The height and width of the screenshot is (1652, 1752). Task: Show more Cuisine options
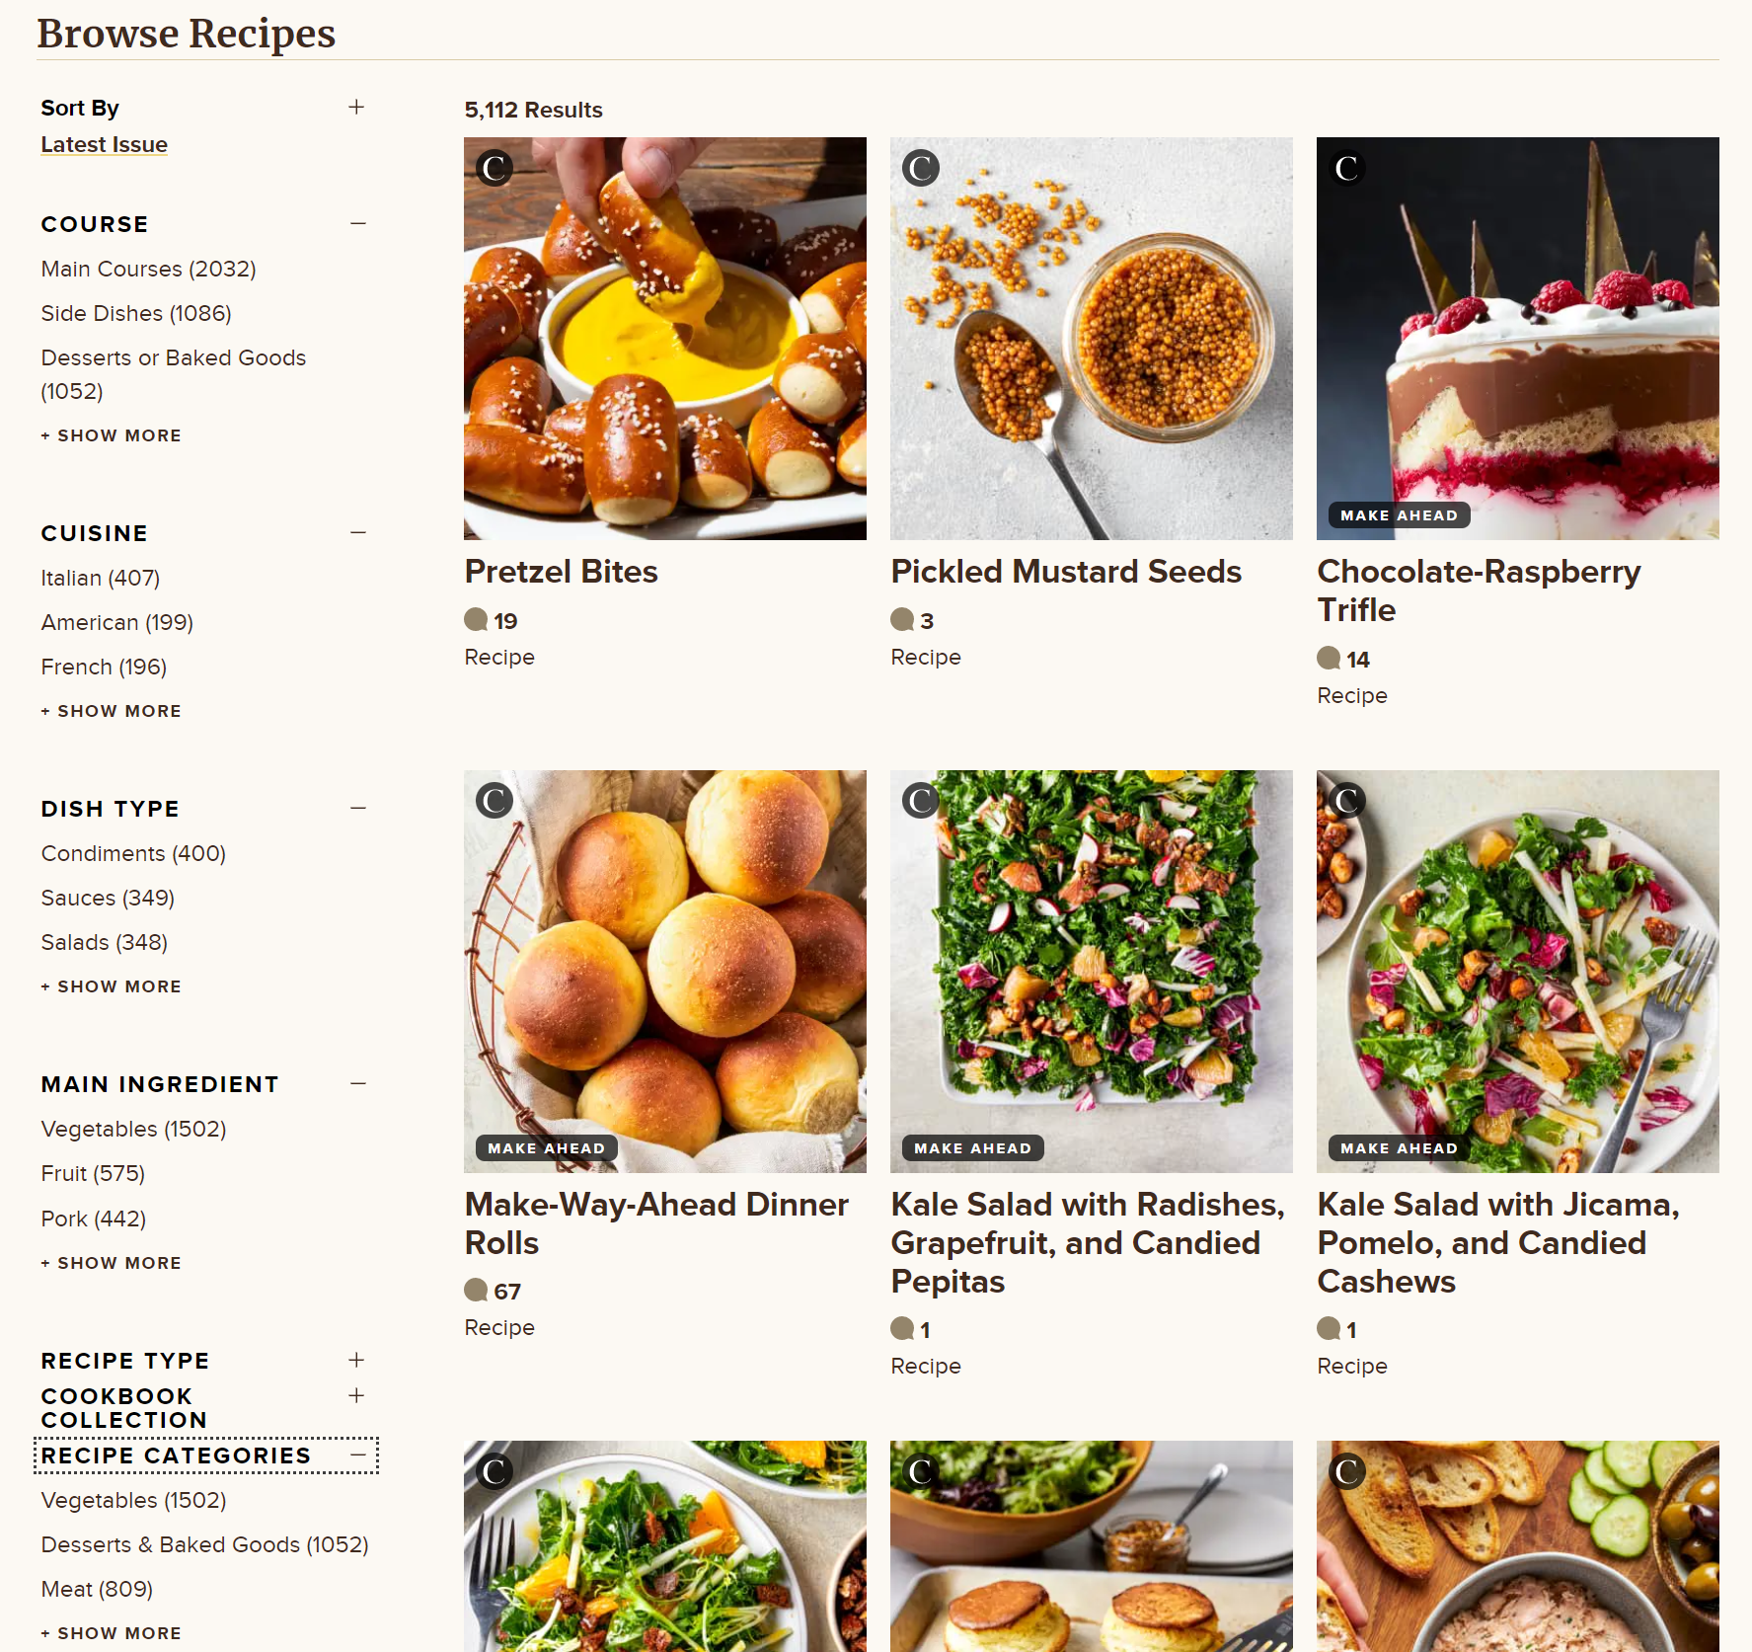(111, 711)
